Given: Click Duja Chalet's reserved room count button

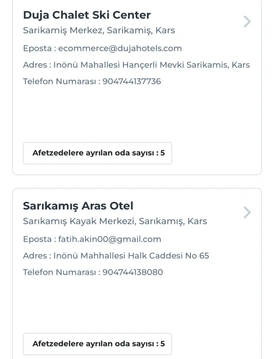Looking at the screenshot, I should point(98,153).
